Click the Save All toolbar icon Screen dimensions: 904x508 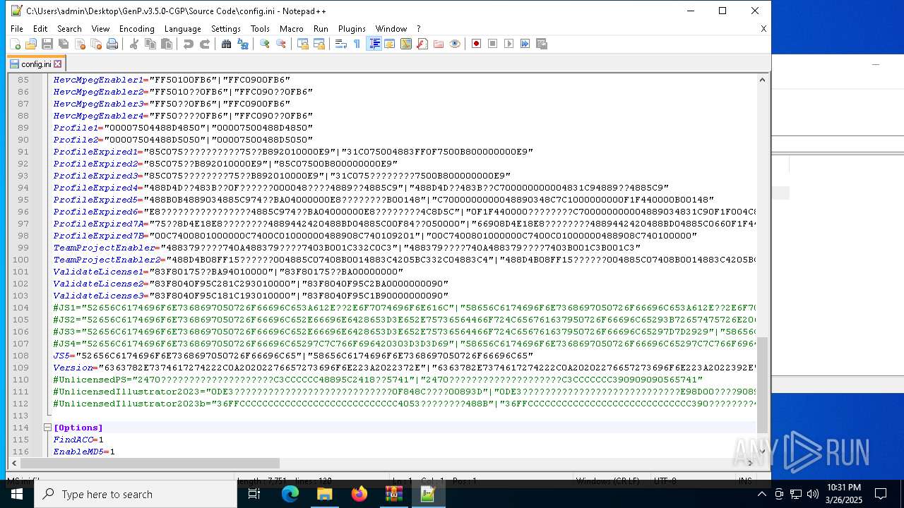tap(64, 44)
